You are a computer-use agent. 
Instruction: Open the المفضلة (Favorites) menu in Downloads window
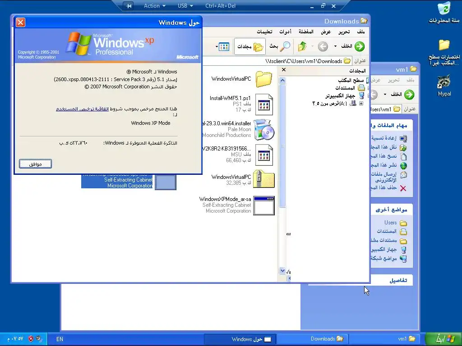point(306,32)
